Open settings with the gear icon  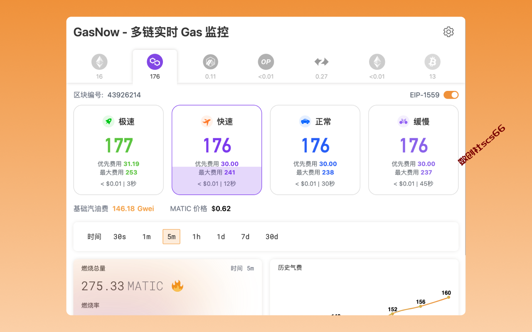[448, 32]
